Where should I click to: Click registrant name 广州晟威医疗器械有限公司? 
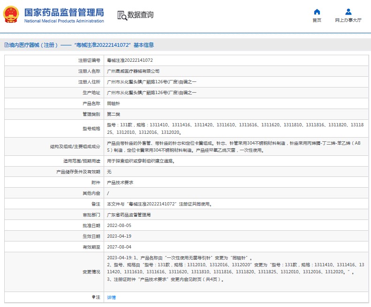point(133,71)
